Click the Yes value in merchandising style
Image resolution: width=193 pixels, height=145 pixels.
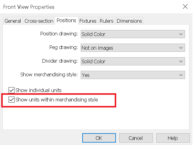point(86,75)
